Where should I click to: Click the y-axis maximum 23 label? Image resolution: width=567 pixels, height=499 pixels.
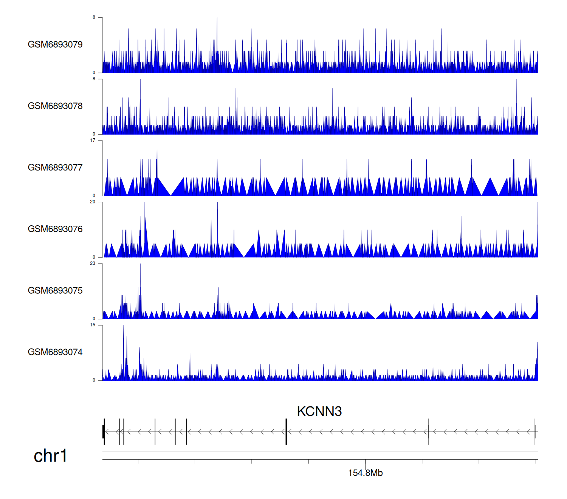[93, 263]
